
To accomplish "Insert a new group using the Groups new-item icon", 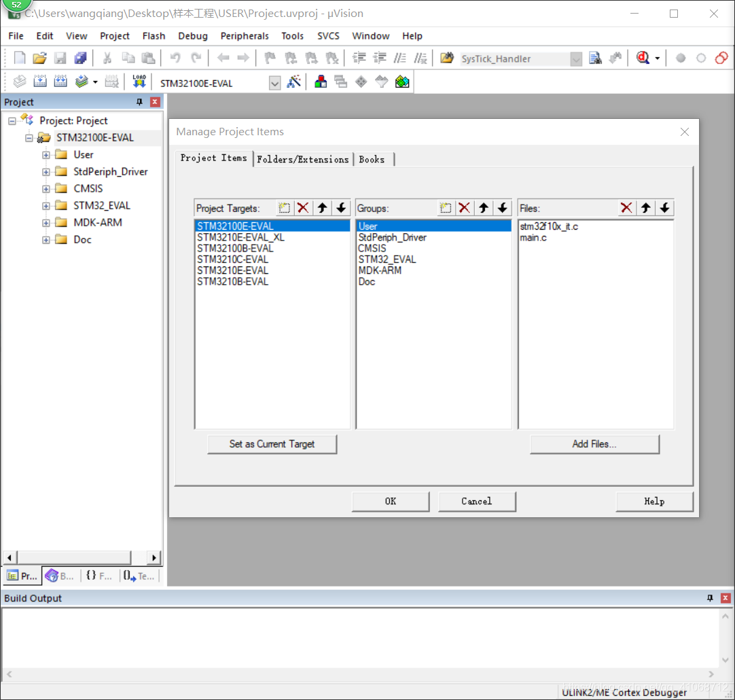I will coord(445,208).
